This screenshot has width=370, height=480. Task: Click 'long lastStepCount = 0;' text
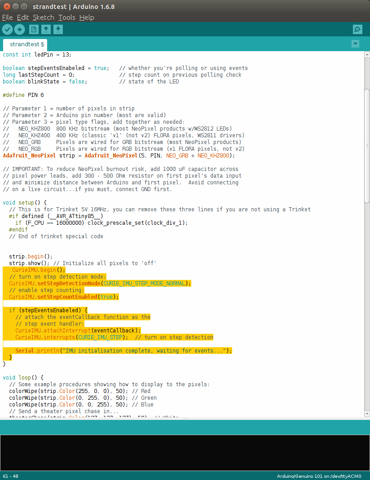tap(39, 75)
